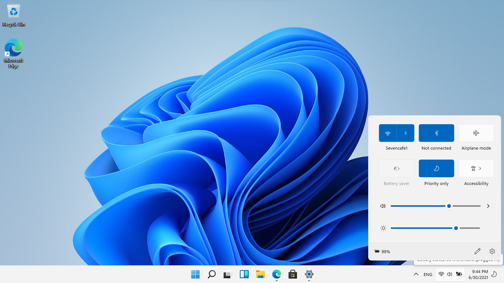504x283 pixels.
Task: Click the ENG language indicator
Action: click(428, 275)
